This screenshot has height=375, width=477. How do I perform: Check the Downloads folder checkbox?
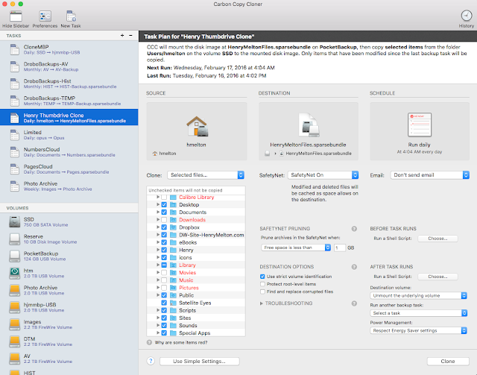point(164,220)
